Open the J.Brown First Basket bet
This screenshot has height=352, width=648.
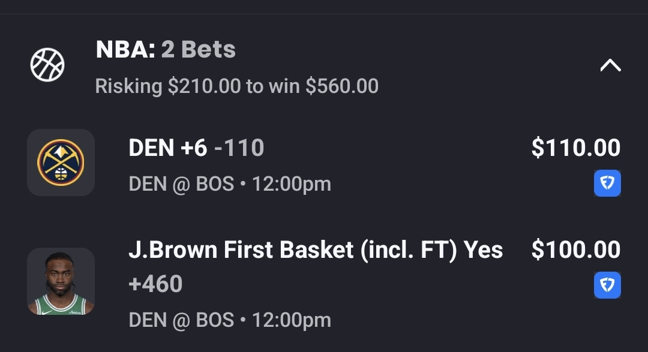point(316,249)
